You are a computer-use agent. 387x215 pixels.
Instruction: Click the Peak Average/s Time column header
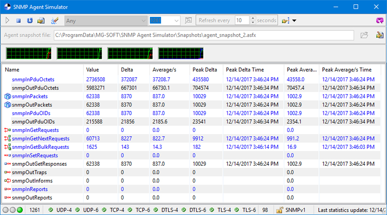[x=350, y=70]
